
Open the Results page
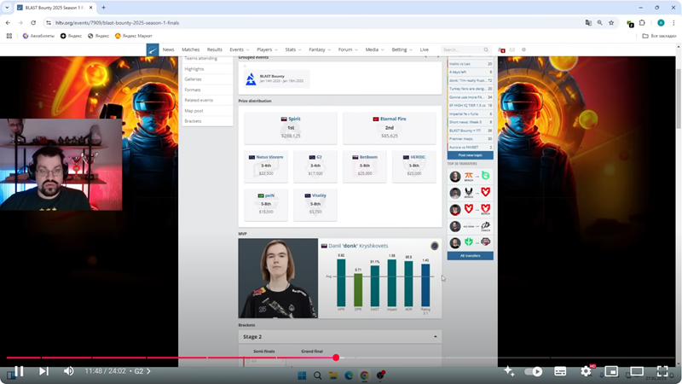pos(215,49)
